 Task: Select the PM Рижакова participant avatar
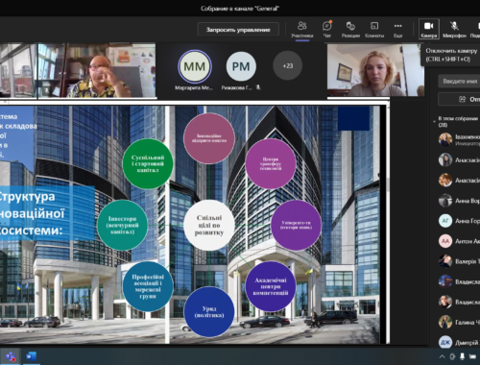click(x=241, y=66)
